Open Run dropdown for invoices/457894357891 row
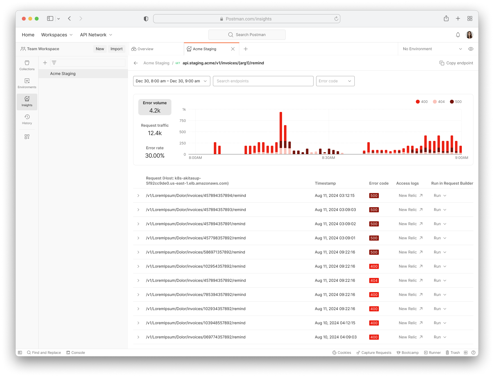The image size is (494, 377). pos(440,224)
